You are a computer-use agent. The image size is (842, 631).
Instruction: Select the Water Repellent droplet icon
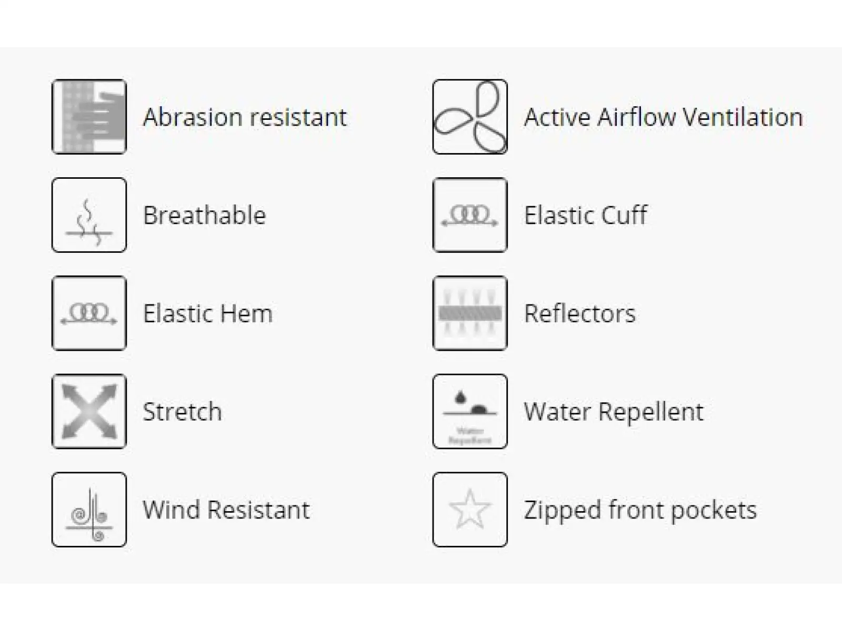470,411
